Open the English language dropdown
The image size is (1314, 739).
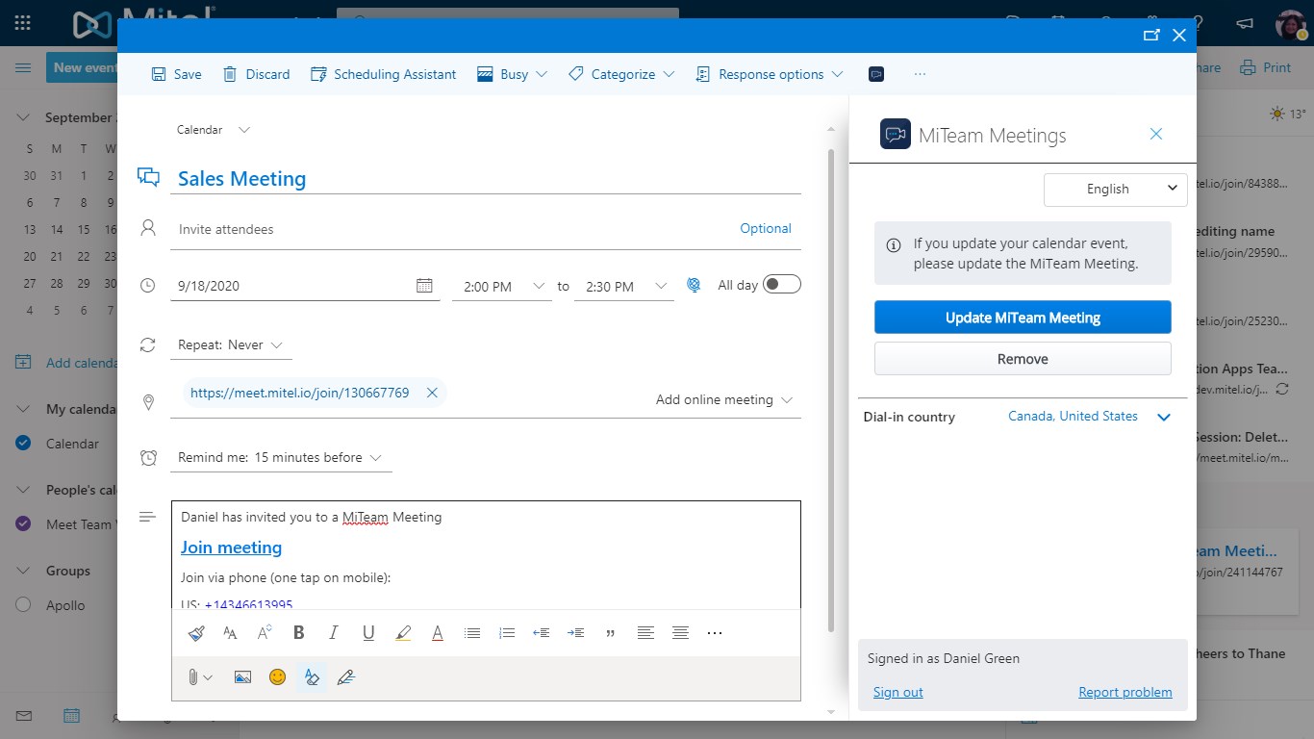1116,189
